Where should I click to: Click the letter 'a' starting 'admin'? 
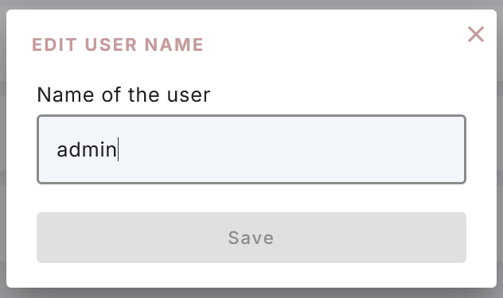click(x=62, y=150)
